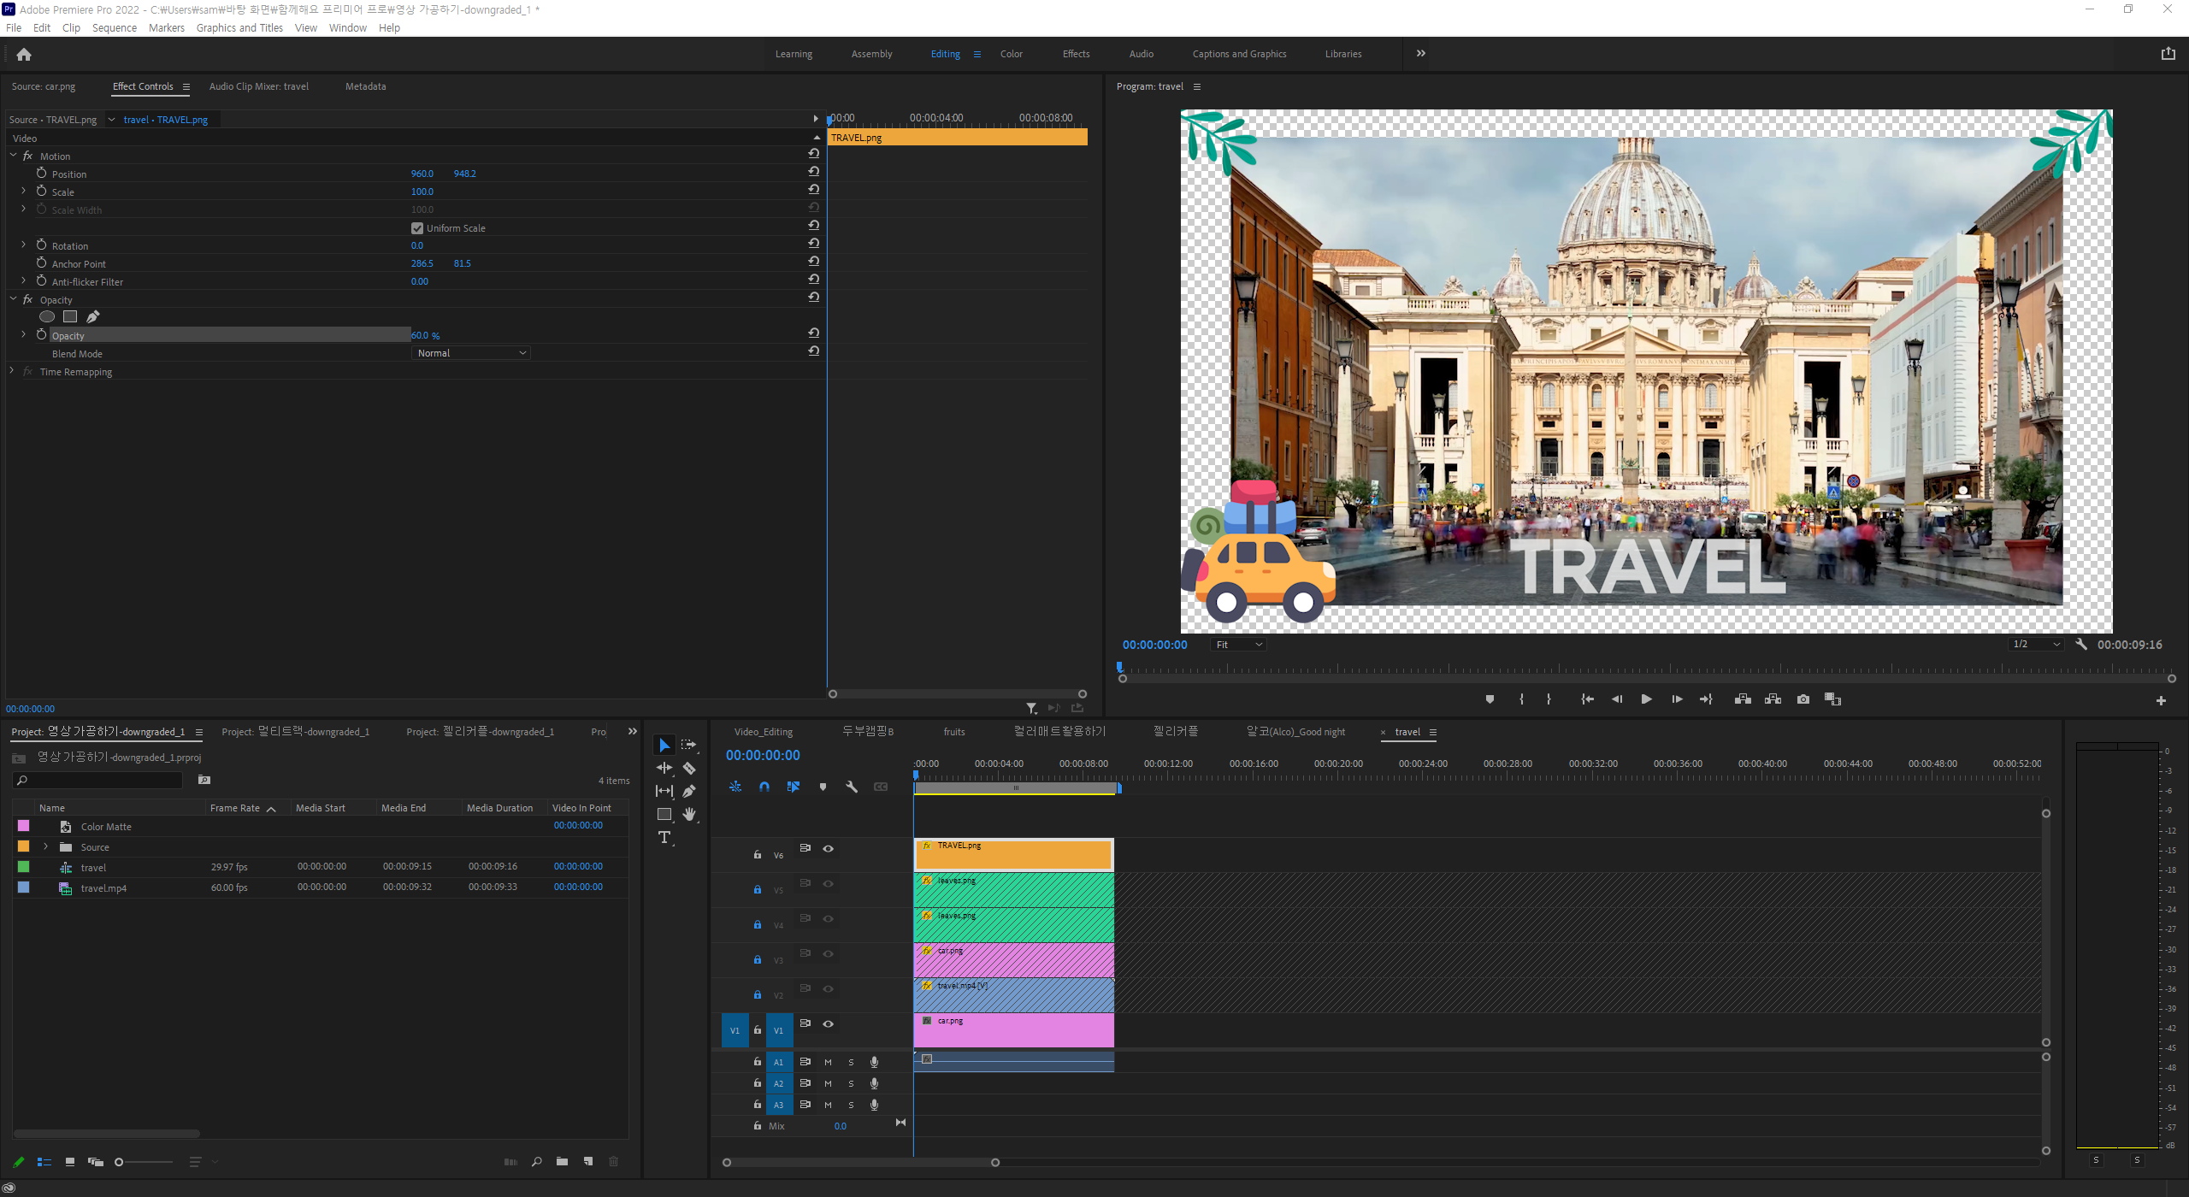Viewport: 2189px width, 1197px height.
Task: Click the Position 960.0 value
Action: pyautogui.click(x=422, y=174)
